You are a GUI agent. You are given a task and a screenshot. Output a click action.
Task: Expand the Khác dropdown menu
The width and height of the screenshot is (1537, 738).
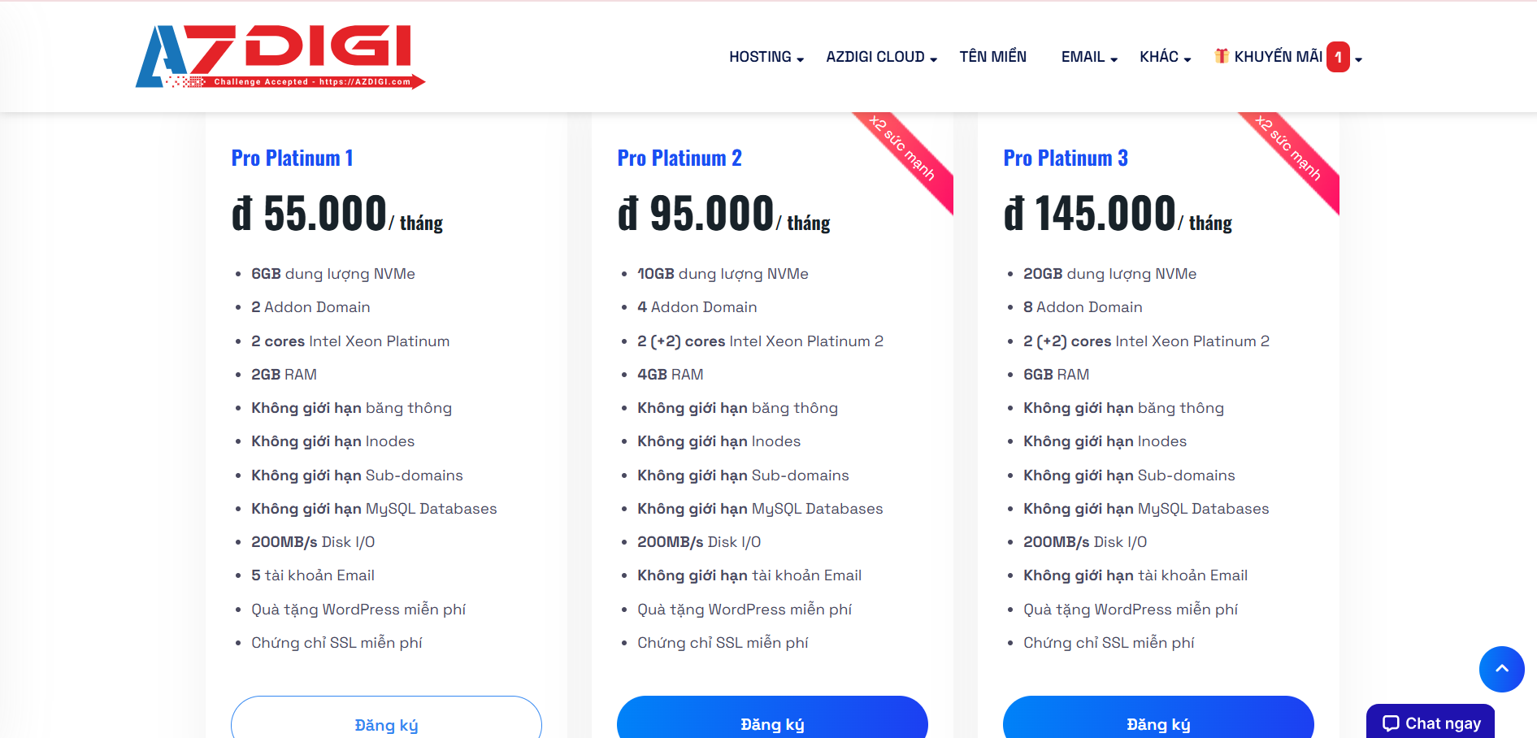point(1165,57)
